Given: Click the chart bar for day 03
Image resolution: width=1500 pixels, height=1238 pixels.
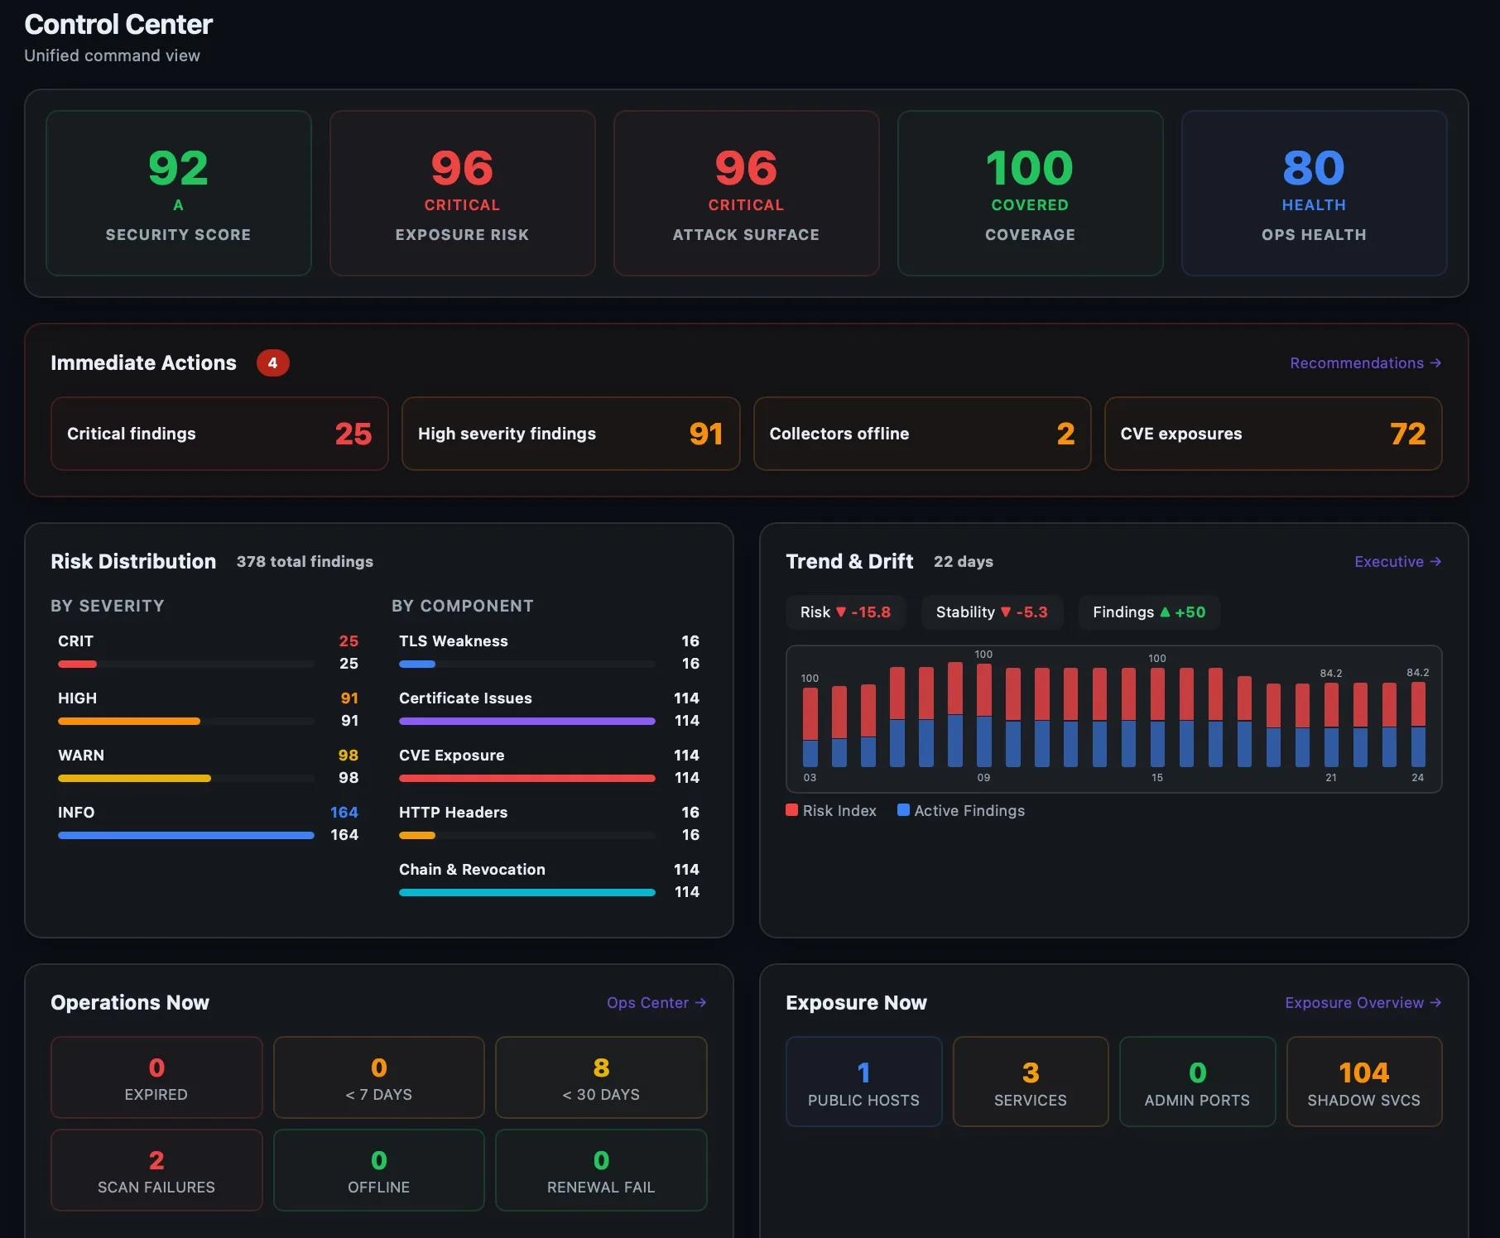Looking at the screenshot, I should tap(810, 727).
